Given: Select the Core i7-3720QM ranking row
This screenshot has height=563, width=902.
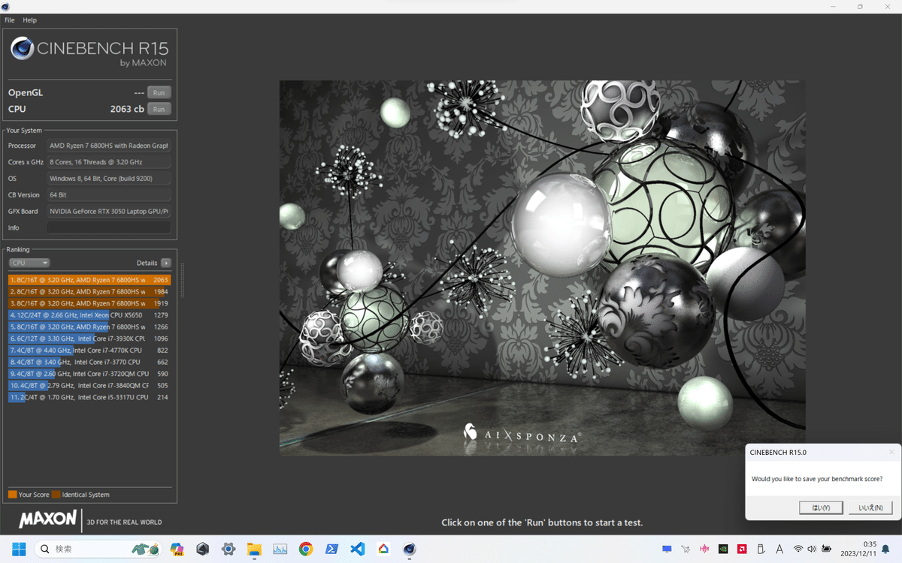Looking at the screenshot, I should (x=89, y=374).
